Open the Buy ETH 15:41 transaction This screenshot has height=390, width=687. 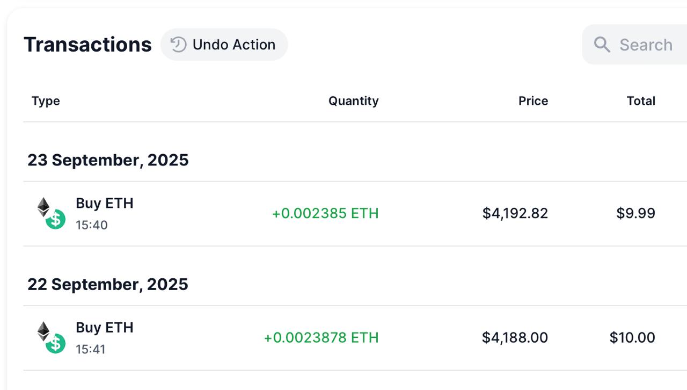pos(104,328)
